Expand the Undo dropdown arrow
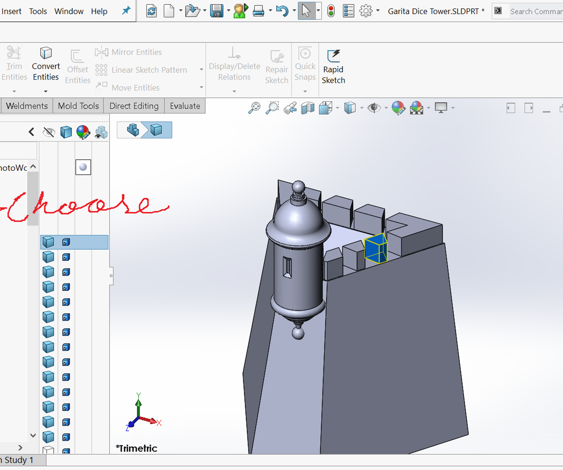The height and width of the screenshot is (470, 563). coord(294,11)
